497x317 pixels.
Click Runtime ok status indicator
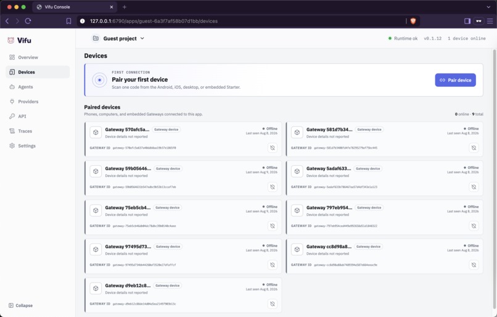click(x=403, y=38)
